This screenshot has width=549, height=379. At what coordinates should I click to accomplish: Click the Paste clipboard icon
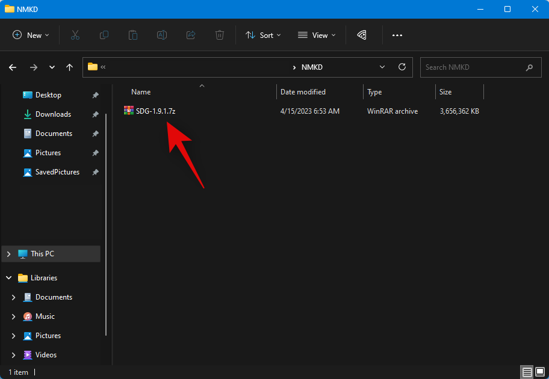click(x=133, y=35)
